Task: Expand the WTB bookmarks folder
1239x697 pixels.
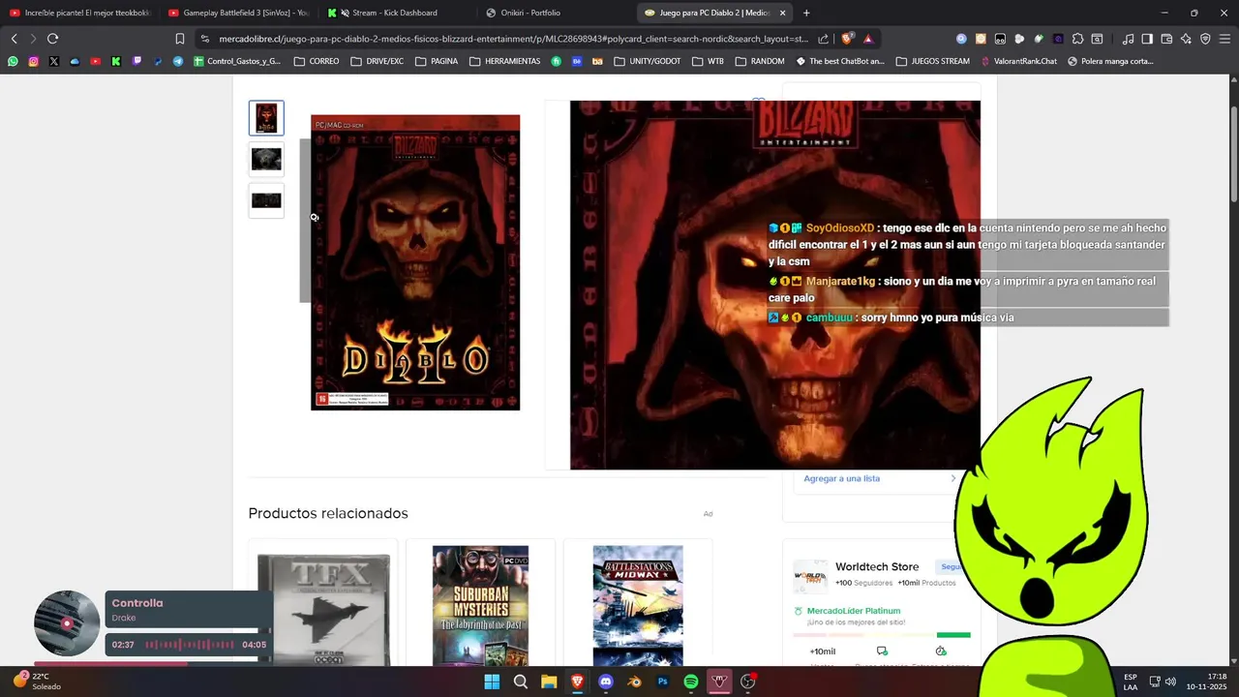Action: click(x=708, y=61)
